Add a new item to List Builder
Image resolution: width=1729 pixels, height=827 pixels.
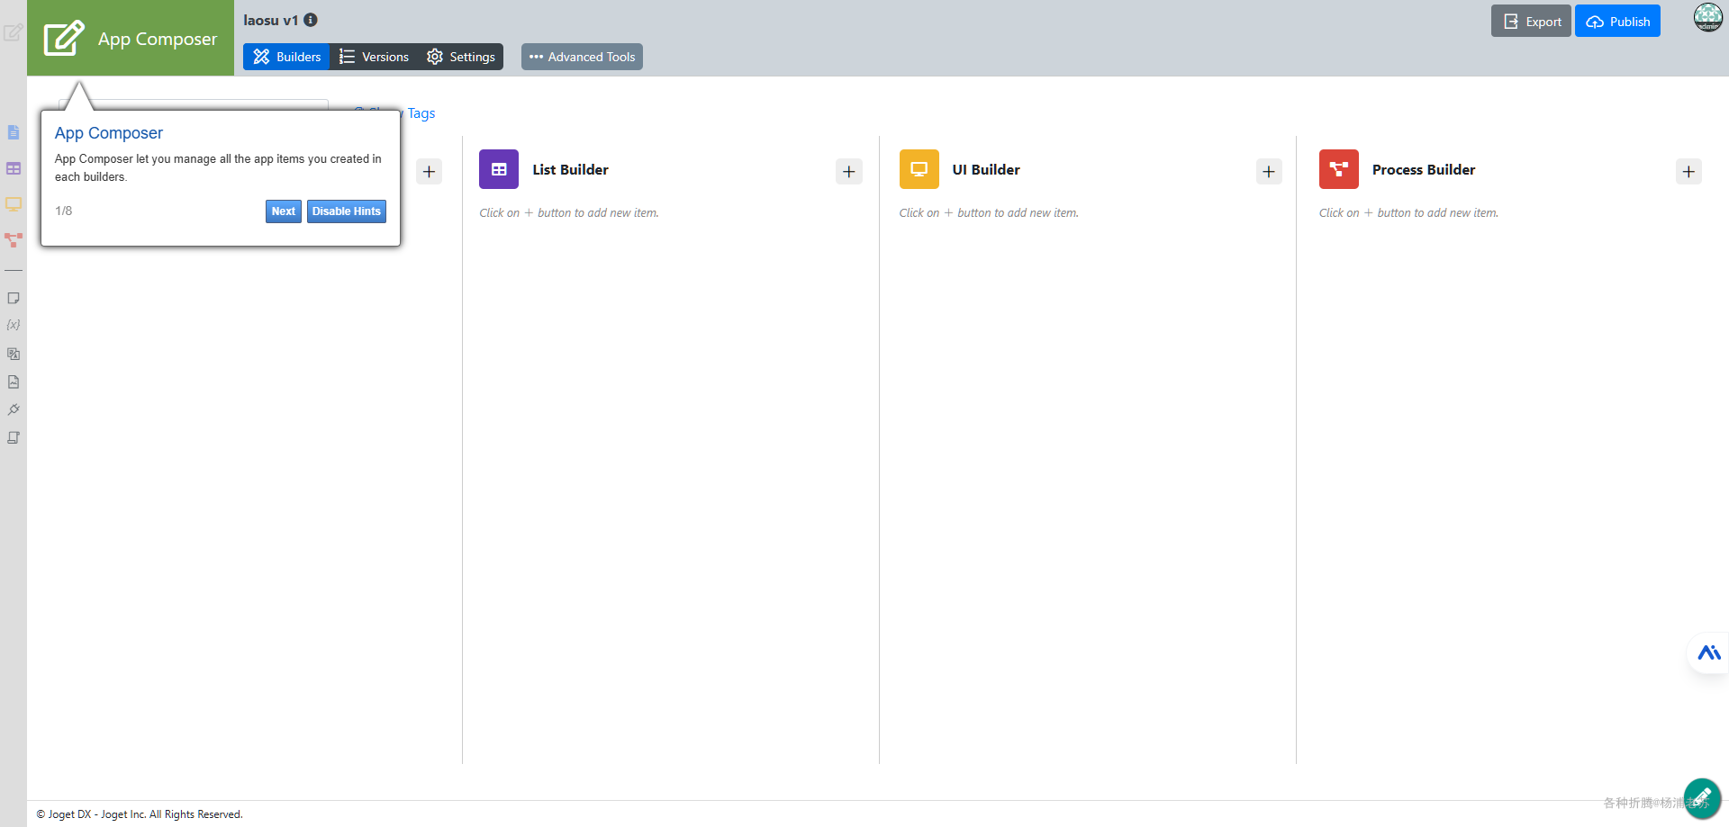click(x=848, y=171)
